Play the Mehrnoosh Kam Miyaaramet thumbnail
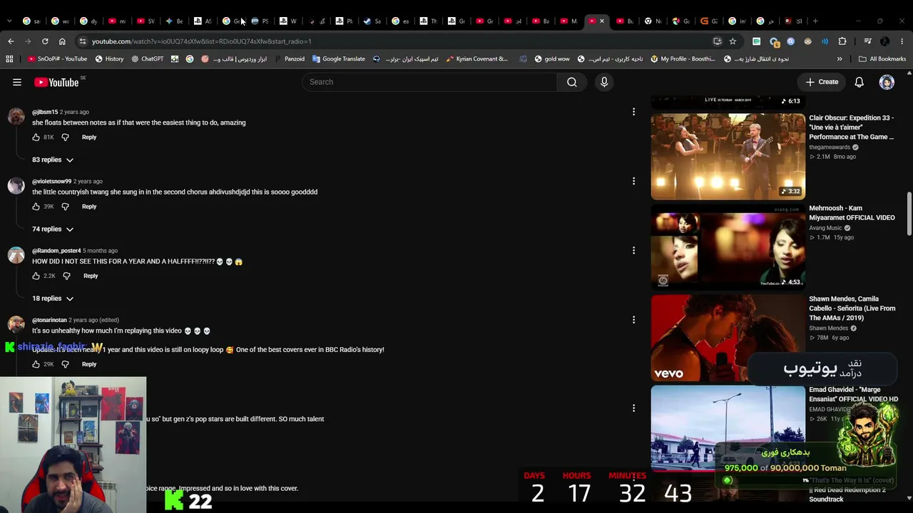913x513 pixels. point(728,247)
